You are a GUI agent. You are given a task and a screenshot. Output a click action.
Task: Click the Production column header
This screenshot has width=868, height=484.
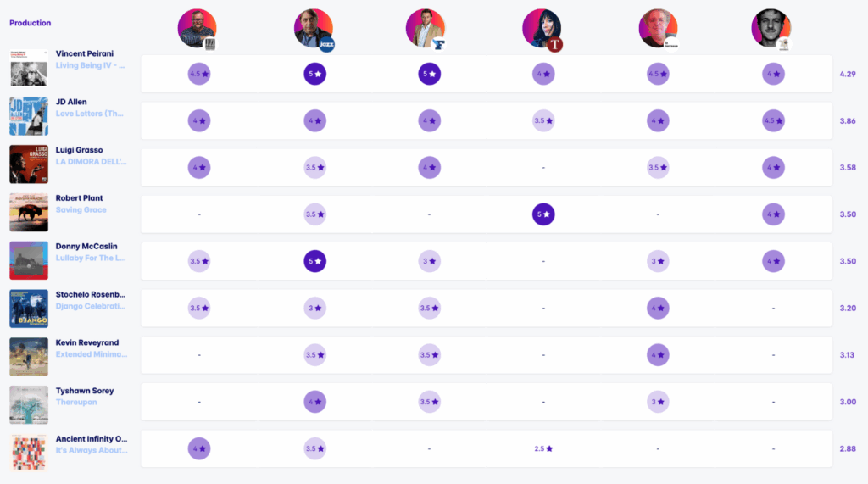[31, 23]
